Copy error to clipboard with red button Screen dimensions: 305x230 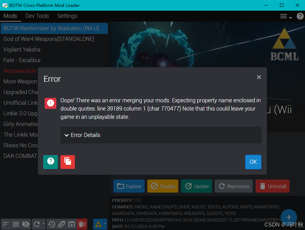68,162
